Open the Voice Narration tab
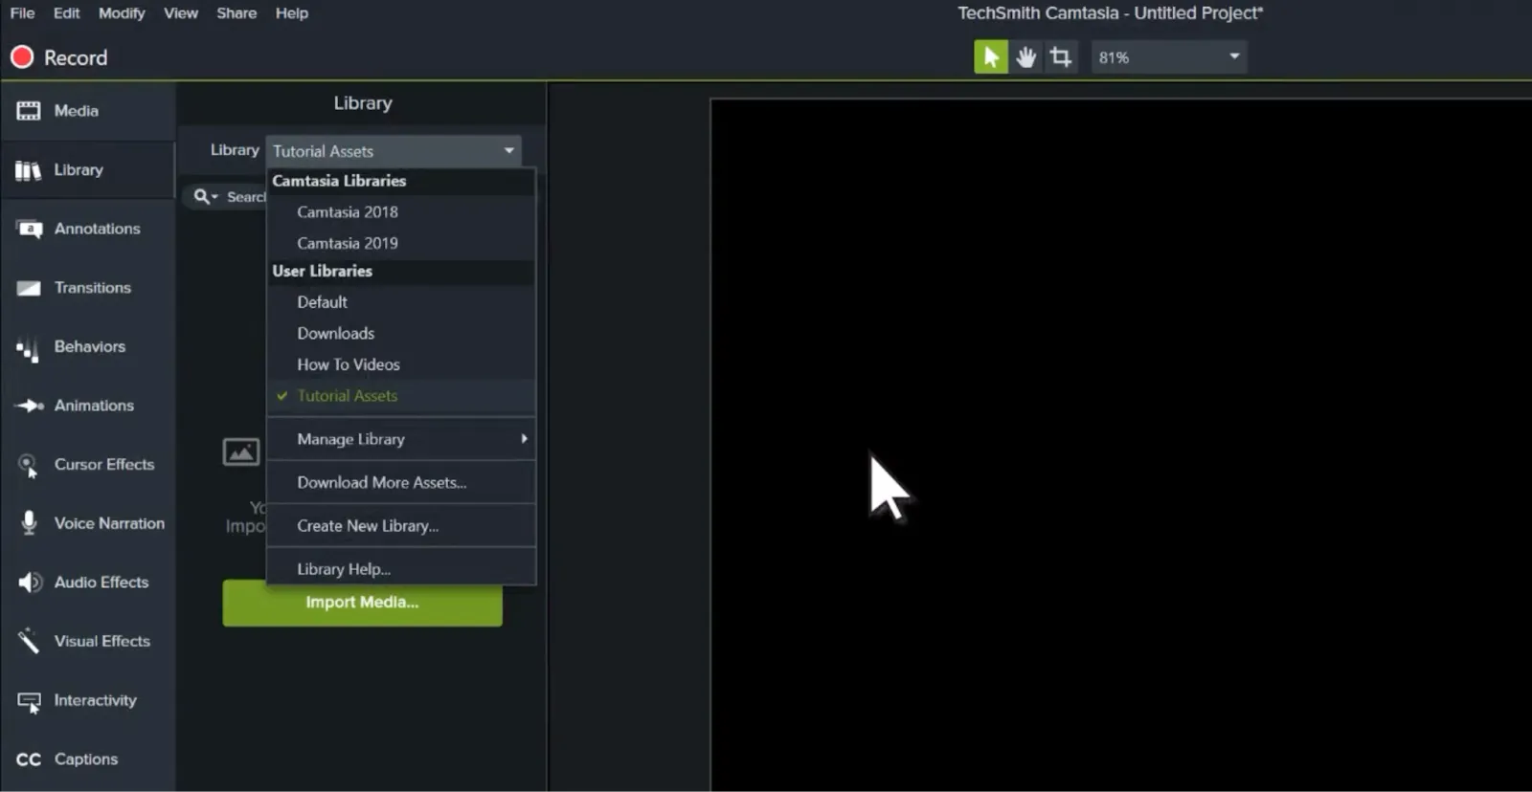This screenshot has width=1532, height=792. pos(87,523)
